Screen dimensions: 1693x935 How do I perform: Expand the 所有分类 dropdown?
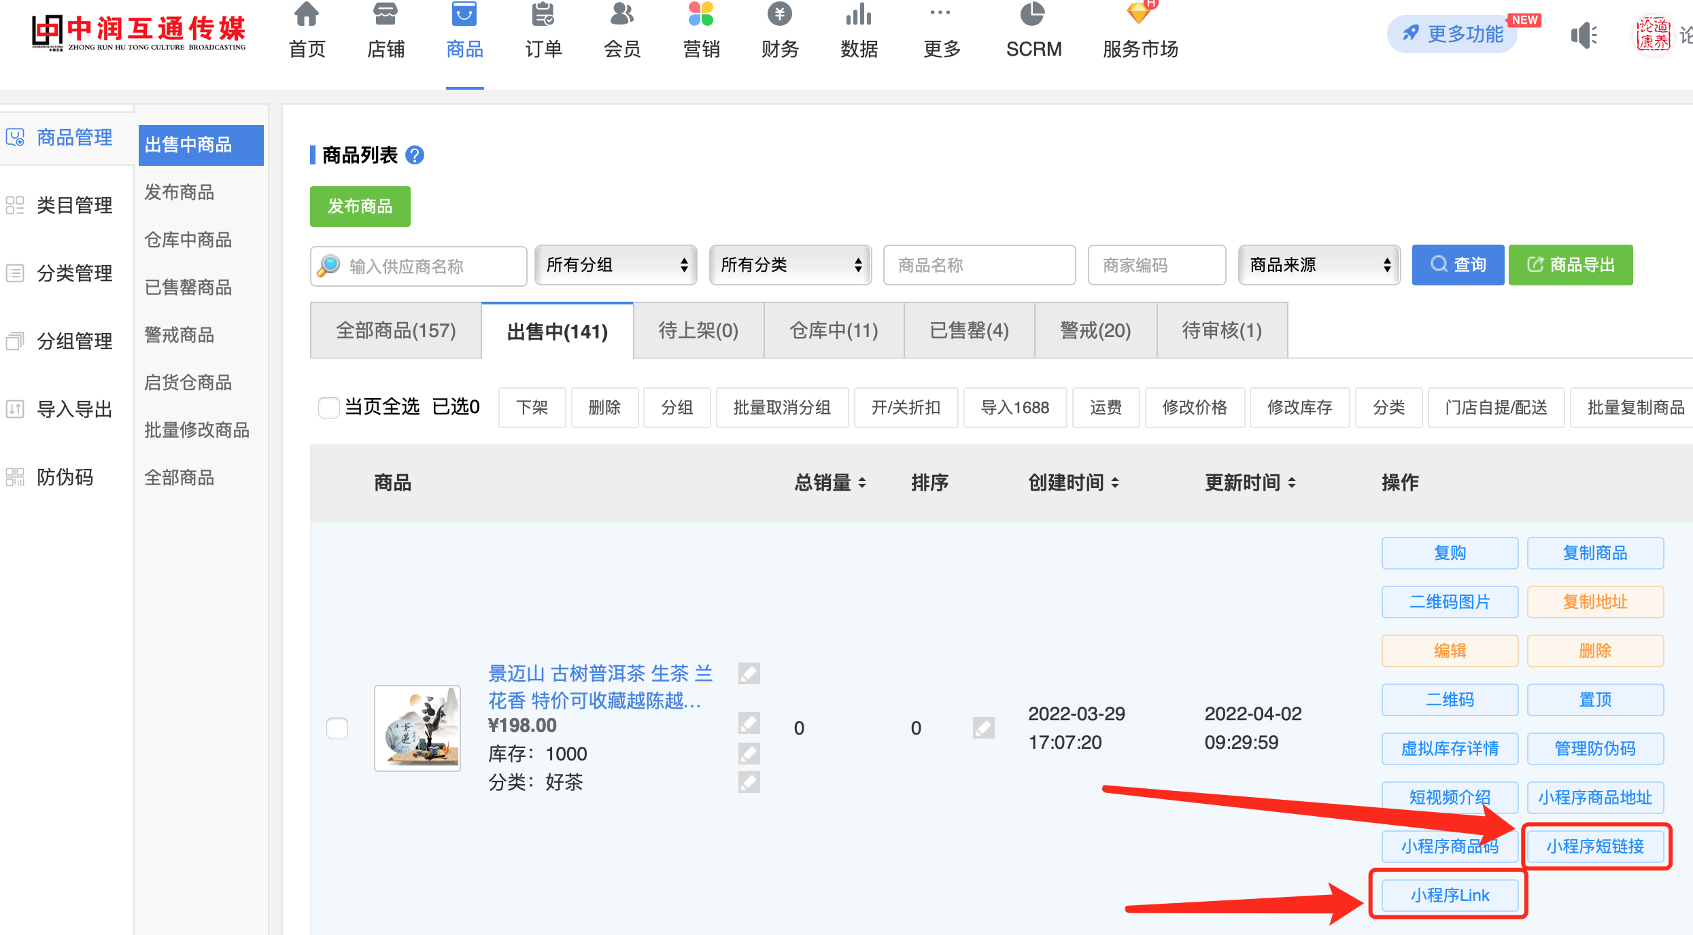(x=790, y=265)
